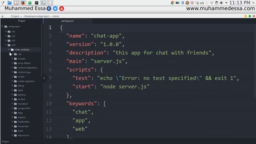
Task: Click the screen recorder window icon in the panel
Action: [16, 3]
